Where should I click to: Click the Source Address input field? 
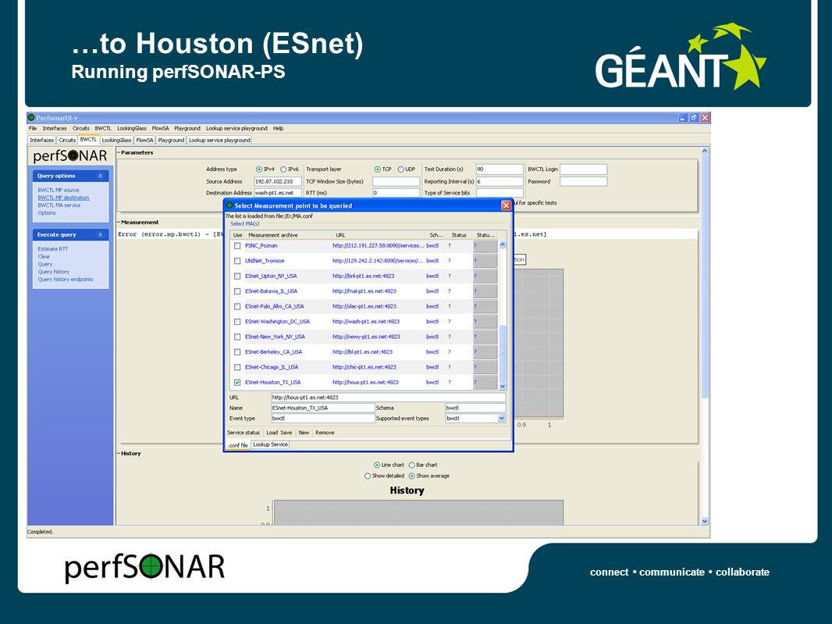278,182
